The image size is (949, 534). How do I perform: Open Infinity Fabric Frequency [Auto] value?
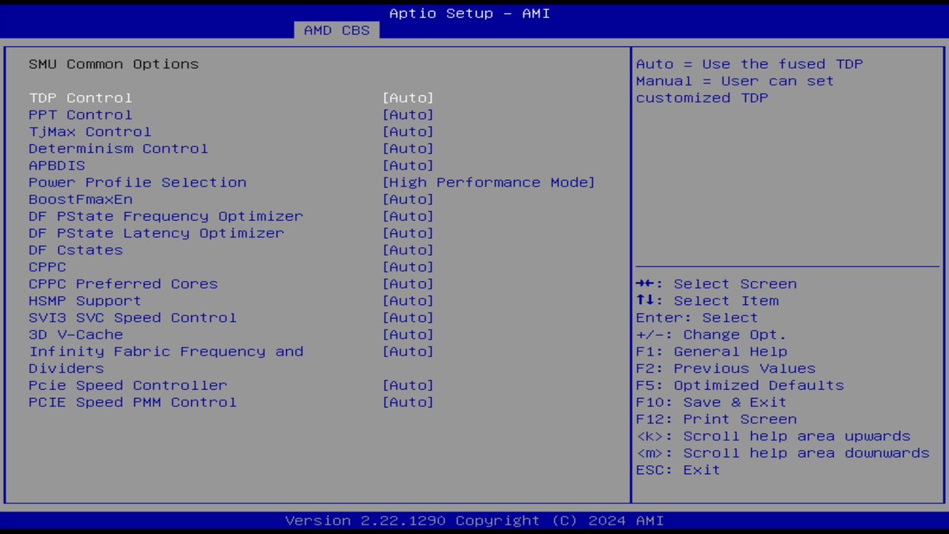[408, 352]
